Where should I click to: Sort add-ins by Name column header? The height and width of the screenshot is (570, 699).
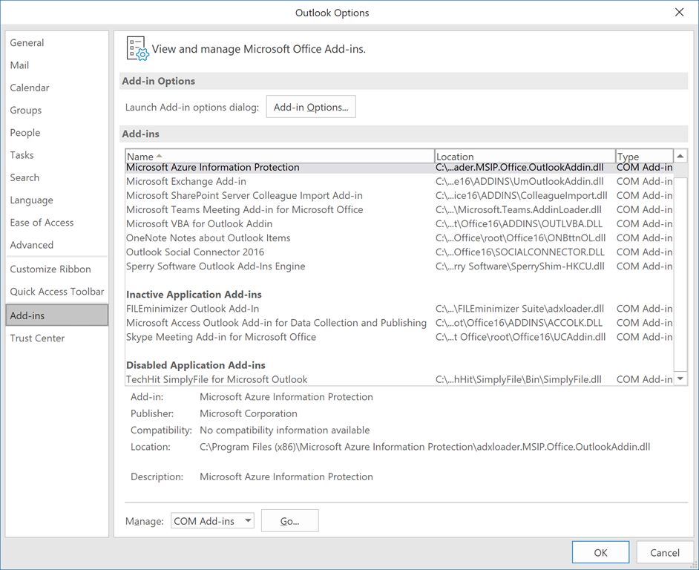pyautogui.click(x=279, y=157)
